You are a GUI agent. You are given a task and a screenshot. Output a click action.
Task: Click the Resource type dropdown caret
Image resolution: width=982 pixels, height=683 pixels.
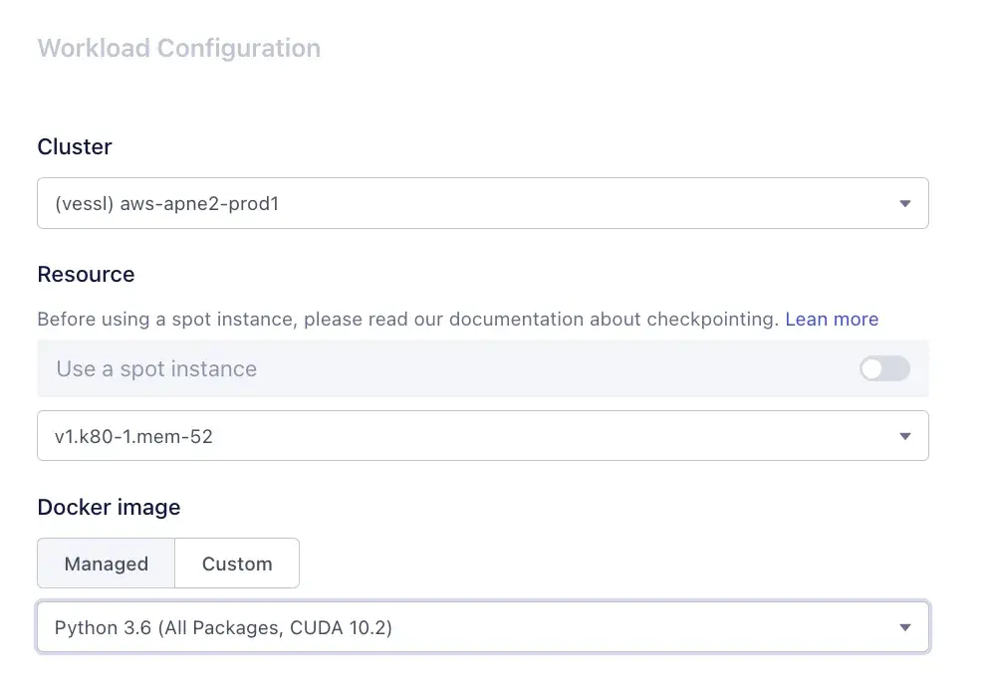904,436
